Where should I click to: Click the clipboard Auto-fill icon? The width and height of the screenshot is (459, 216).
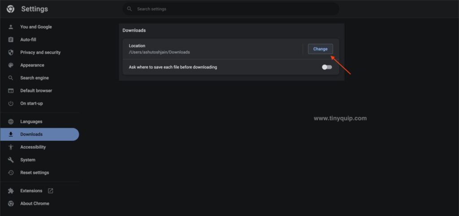click(11, 40)
